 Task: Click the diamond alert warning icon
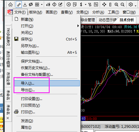tap(54, 4)
